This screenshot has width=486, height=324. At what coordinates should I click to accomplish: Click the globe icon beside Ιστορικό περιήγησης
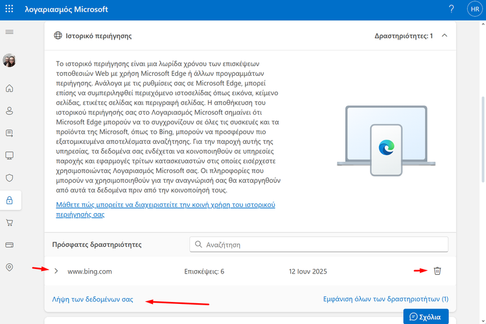58,36
